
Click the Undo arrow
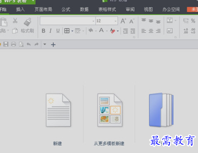point(29,44)
